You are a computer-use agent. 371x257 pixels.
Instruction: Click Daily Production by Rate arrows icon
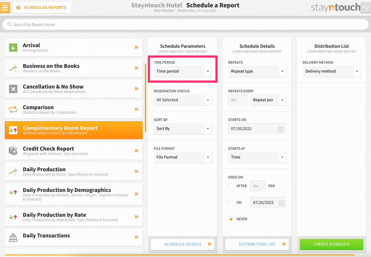click(13, 217)
